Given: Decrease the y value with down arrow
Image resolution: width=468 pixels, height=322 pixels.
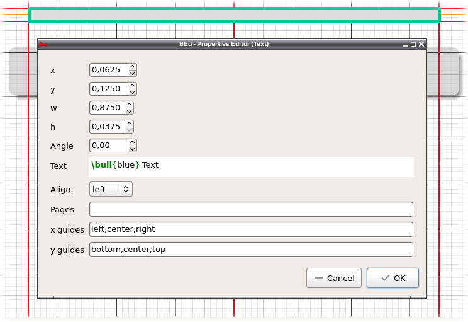Looking at the screenshot, I should coord(132,92).
